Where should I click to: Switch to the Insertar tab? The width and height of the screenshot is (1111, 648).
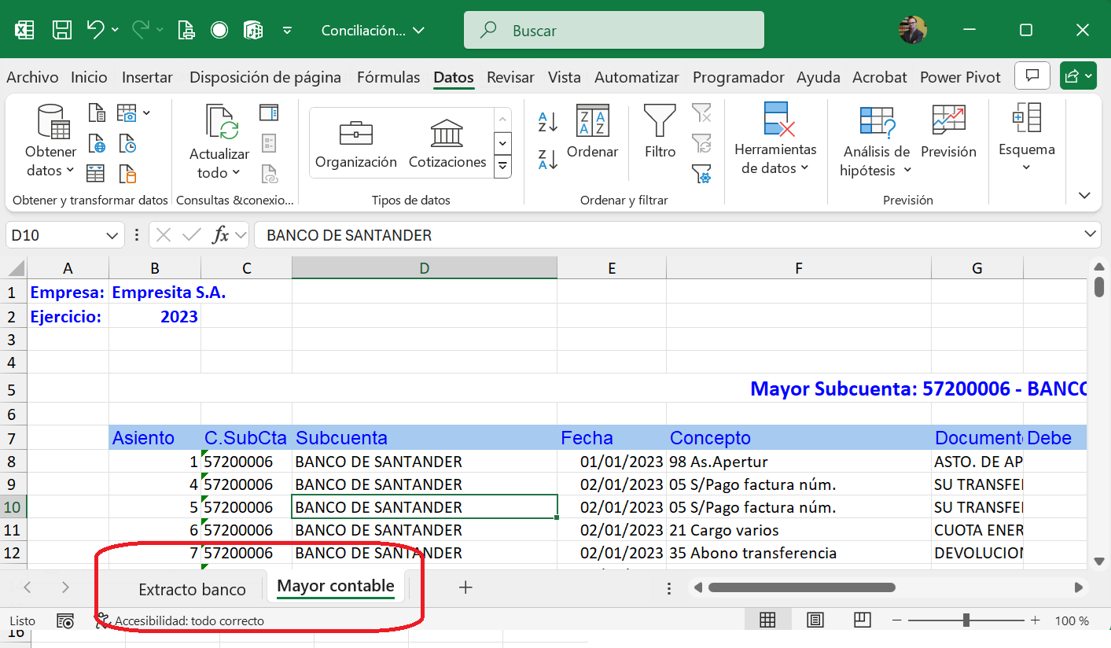click(x=147, y=77)
